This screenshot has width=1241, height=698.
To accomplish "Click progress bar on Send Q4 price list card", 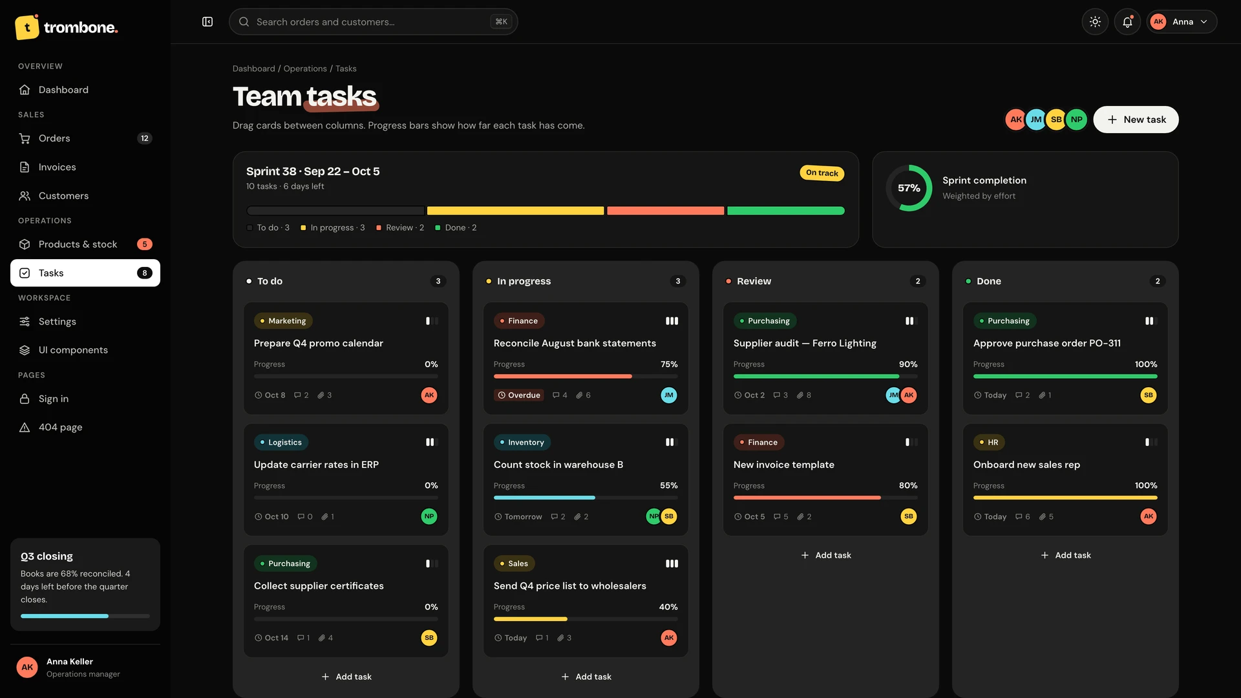I will [x=586, y=619].
